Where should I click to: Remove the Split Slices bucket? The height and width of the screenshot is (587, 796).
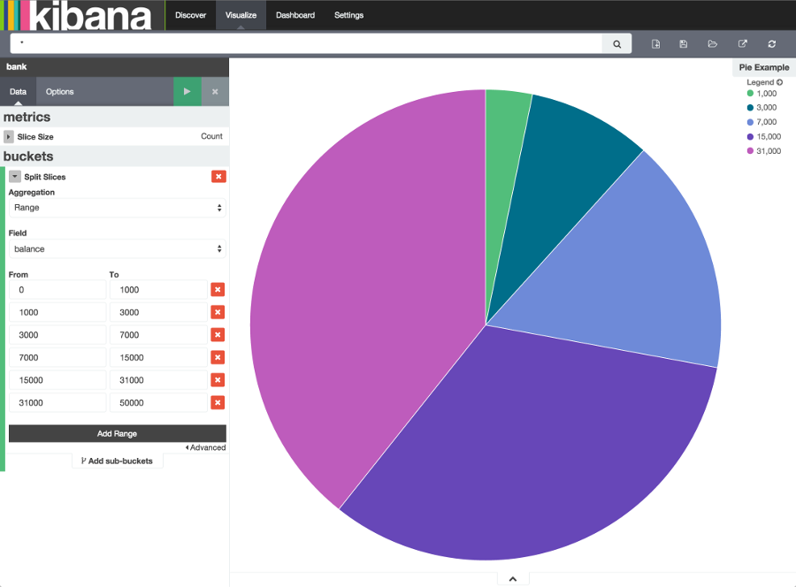click(x=218, y=176)
